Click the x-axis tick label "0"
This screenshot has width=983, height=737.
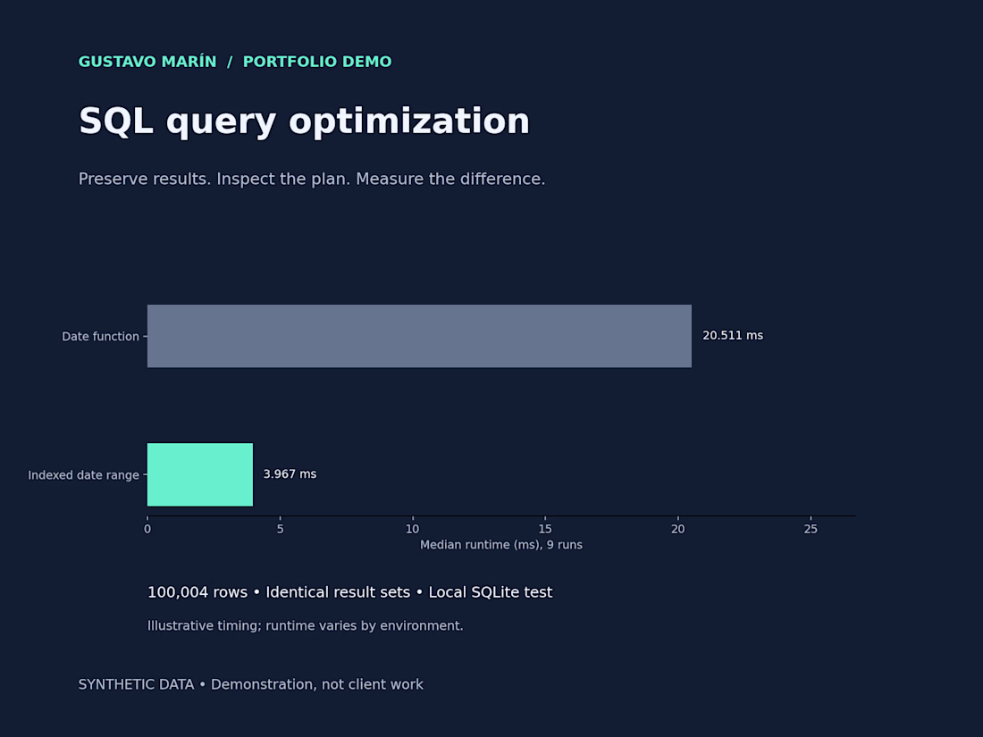pos(147,529)
